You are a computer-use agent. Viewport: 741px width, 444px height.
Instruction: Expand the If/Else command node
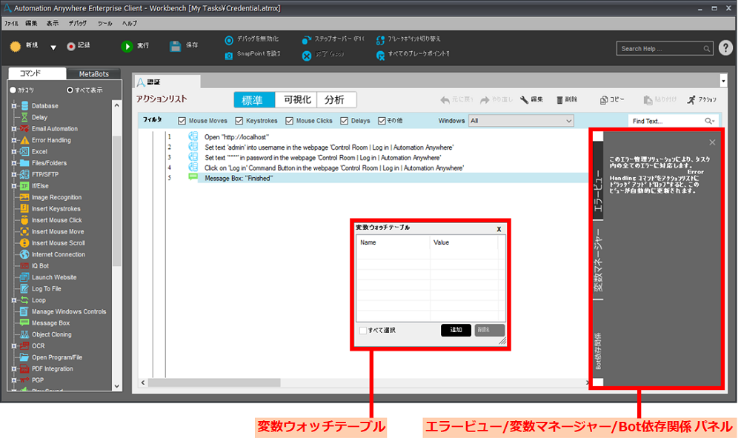point(13,186)
